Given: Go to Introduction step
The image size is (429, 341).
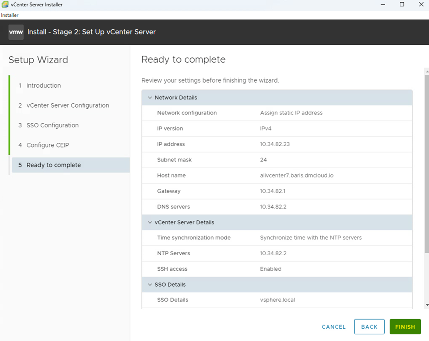Looking at the screenshot, I should point(43,85).
